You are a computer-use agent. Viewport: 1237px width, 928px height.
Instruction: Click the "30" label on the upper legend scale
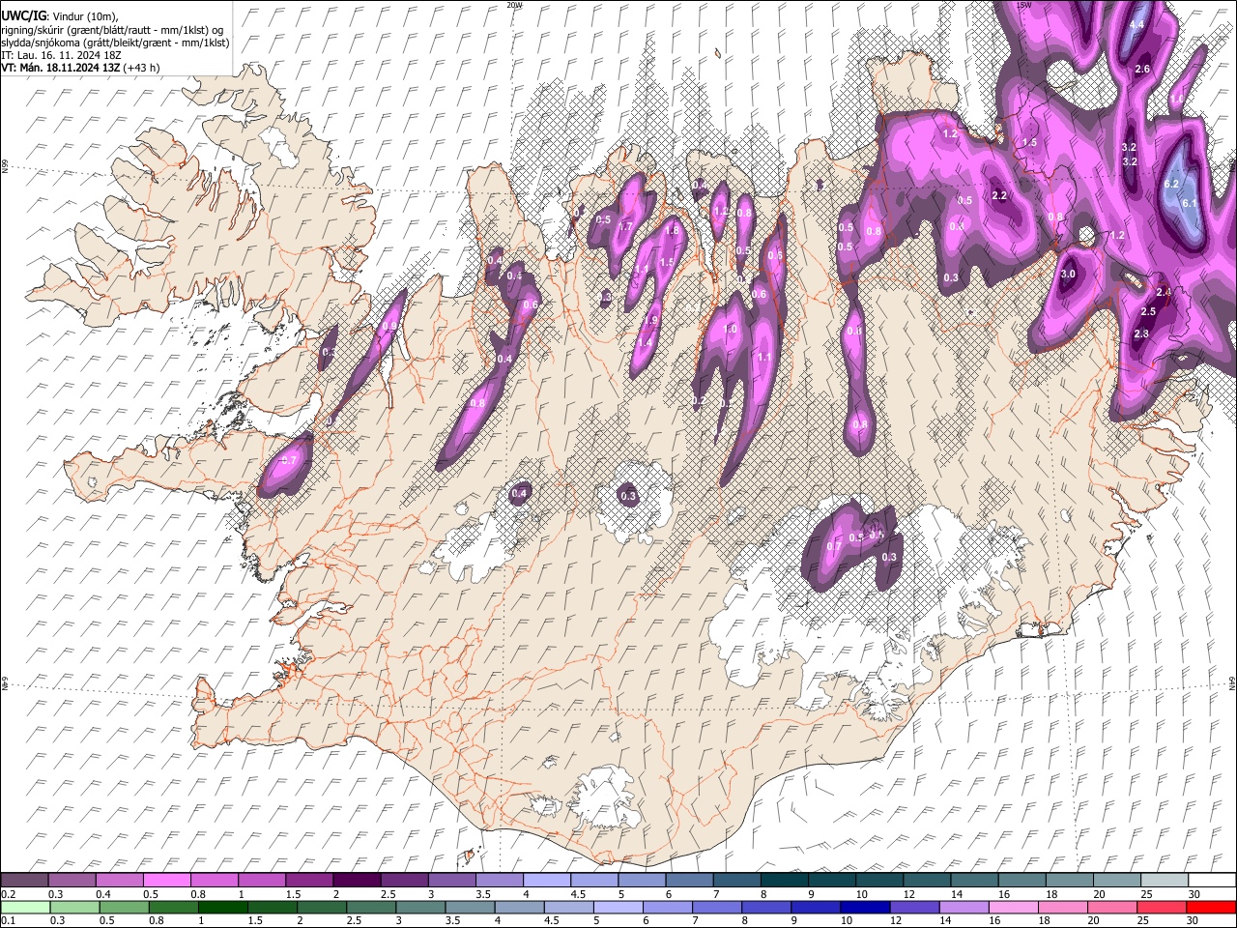coord(1194,894)
